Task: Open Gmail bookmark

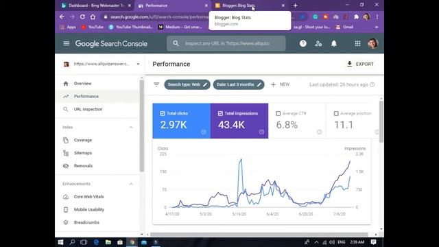Action: point(344,27)
